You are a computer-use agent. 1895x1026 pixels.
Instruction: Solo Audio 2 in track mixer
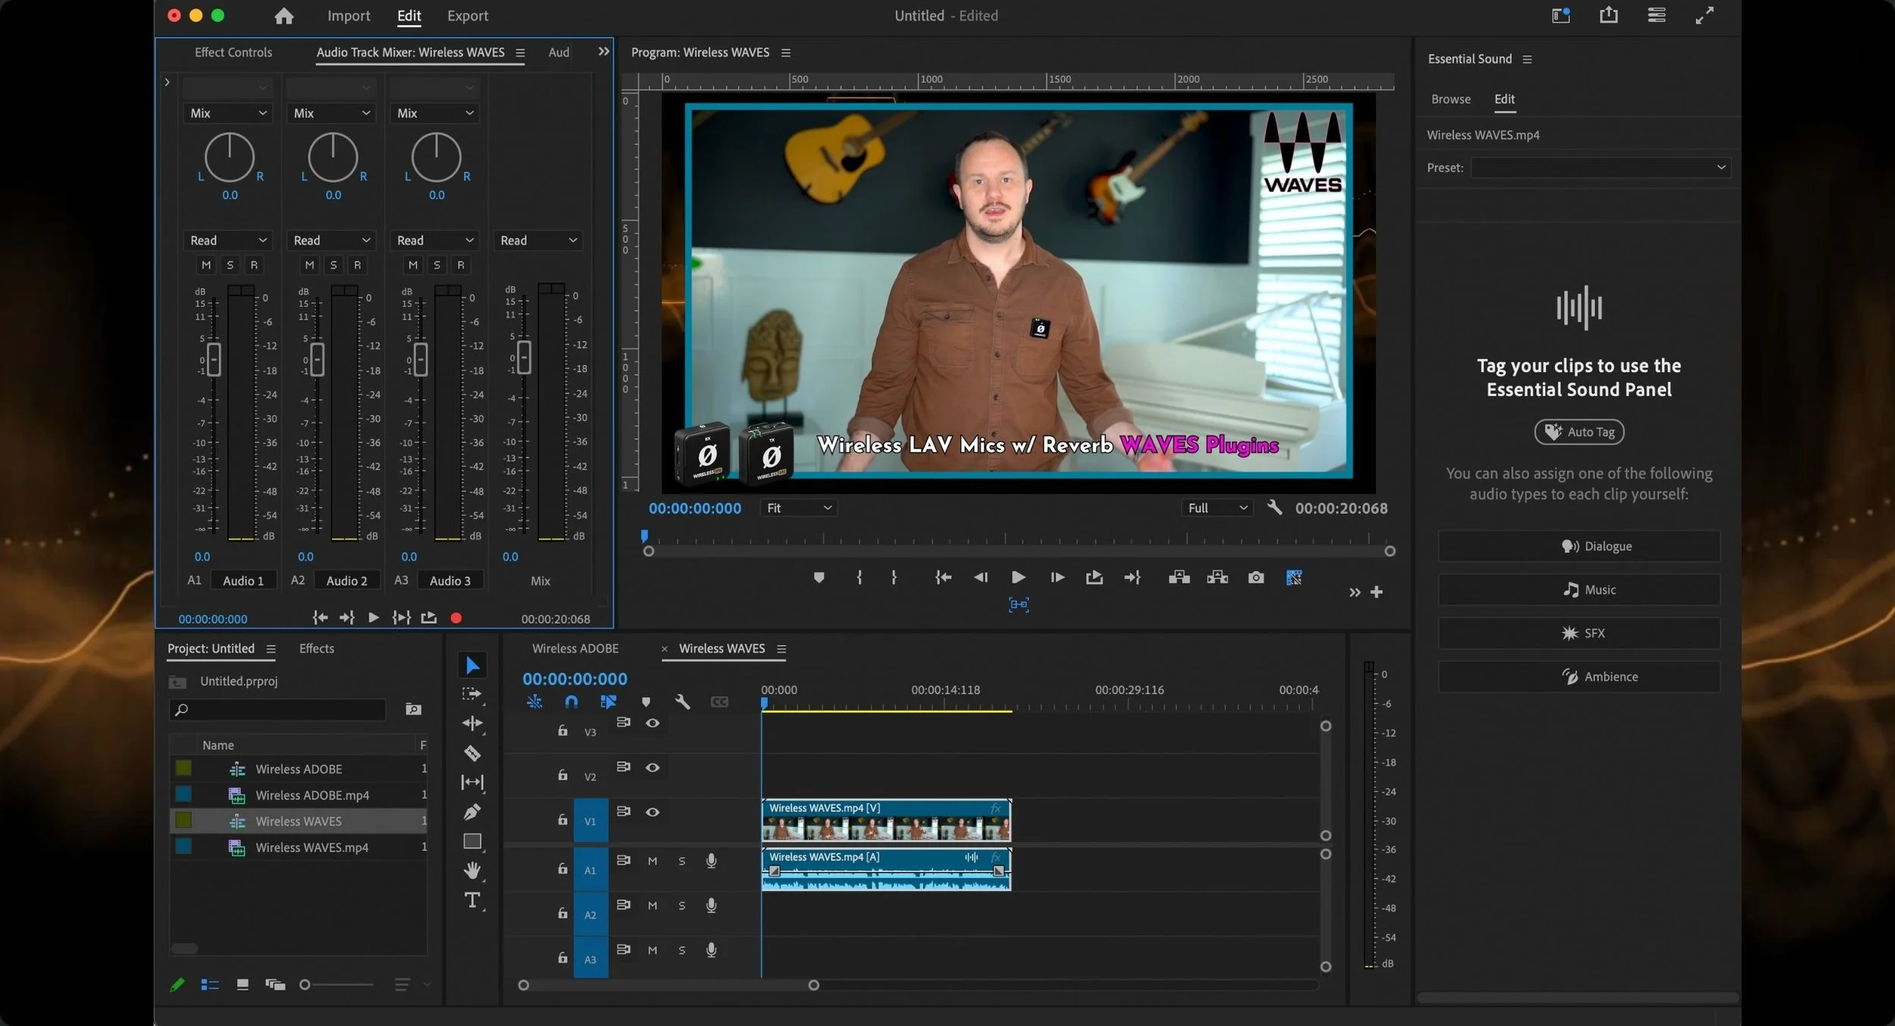coord(334,265)
